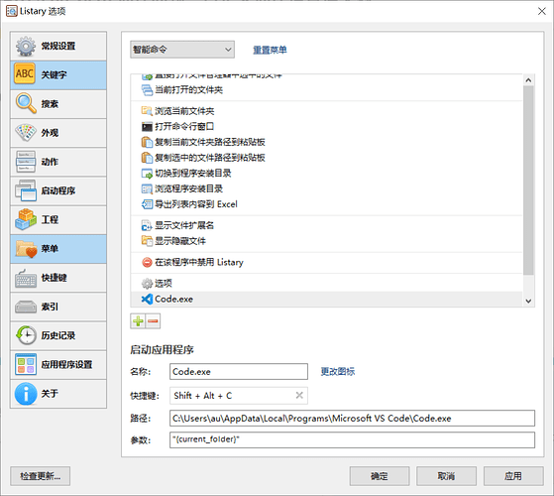554x496 pixels.
Task: Expand the 智能命令 dropdown
Action: (182, 50)
